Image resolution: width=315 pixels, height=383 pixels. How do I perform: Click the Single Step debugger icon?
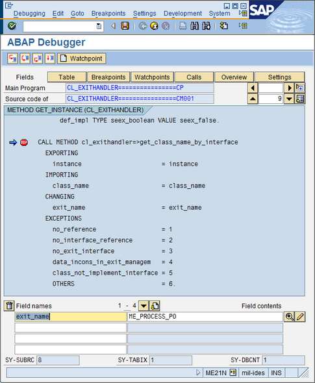pyautogui.click(x=12, y=58)
